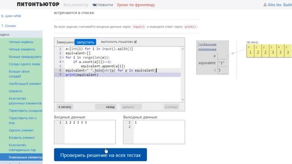Click the code editor scrollbar up arrow
Image resolution: width=292 pixels, height=164 pixels.
tap(182, 49)
